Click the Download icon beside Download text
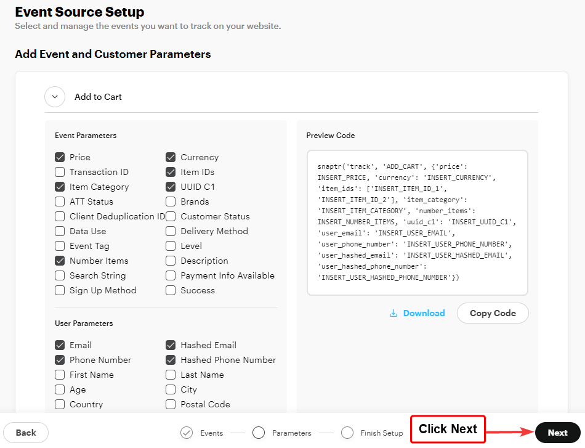Screen dimensions: 585x448 click(393, 313)
